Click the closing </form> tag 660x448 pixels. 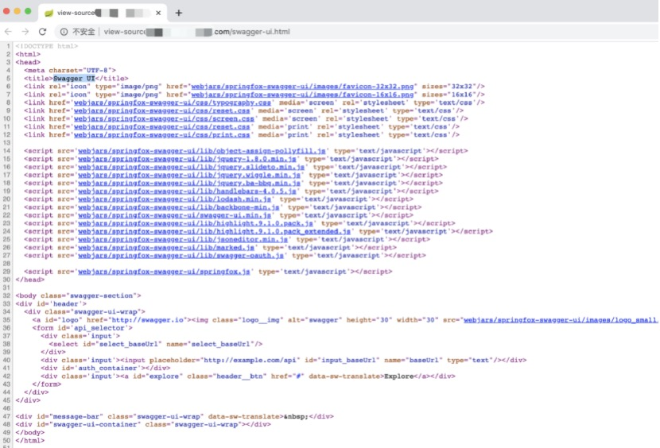tap(47, 384)
